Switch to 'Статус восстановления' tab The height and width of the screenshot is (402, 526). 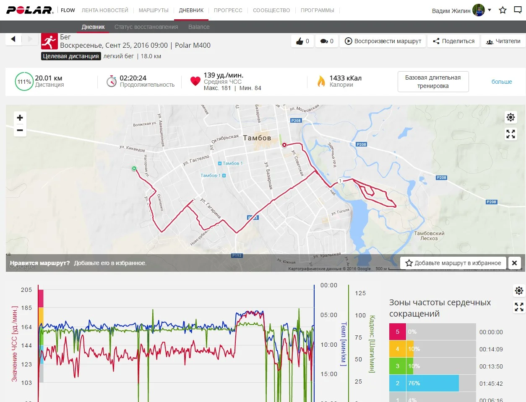tap(146, 27)
